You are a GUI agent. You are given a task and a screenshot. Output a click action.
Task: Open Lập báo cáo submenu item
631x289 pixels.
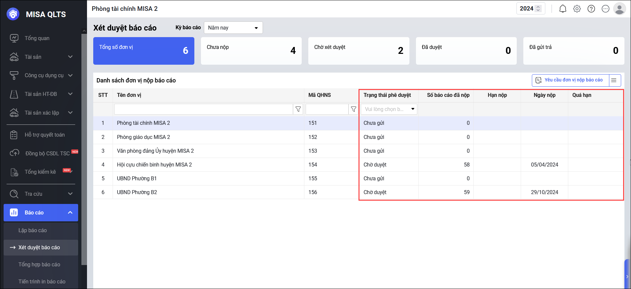pos(33,231)
